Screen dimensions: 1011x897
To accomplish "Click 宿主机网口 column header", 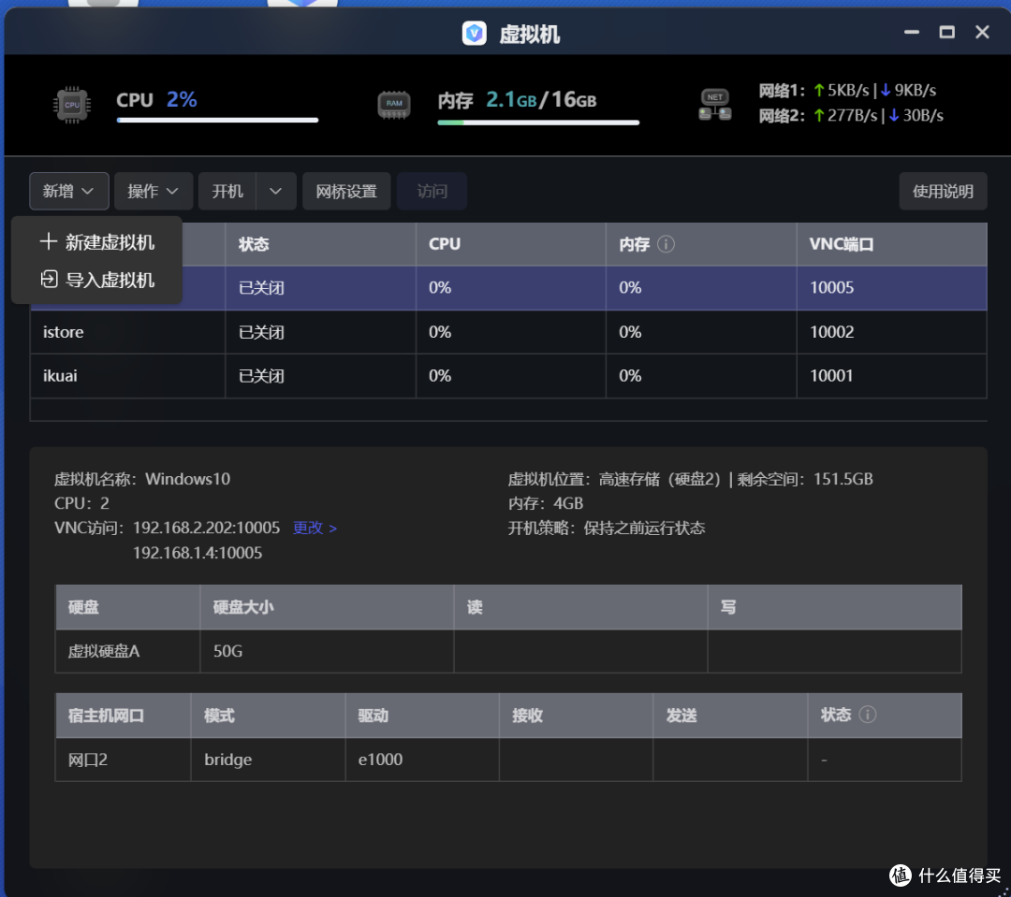I will [x=124, y=716].
